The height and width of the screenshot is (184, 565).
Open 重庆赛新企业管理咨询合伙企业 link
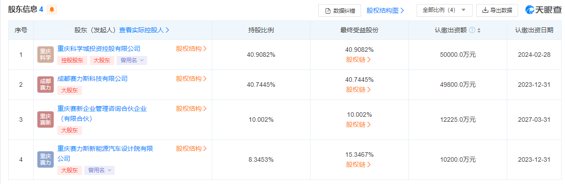pos(102,114)
